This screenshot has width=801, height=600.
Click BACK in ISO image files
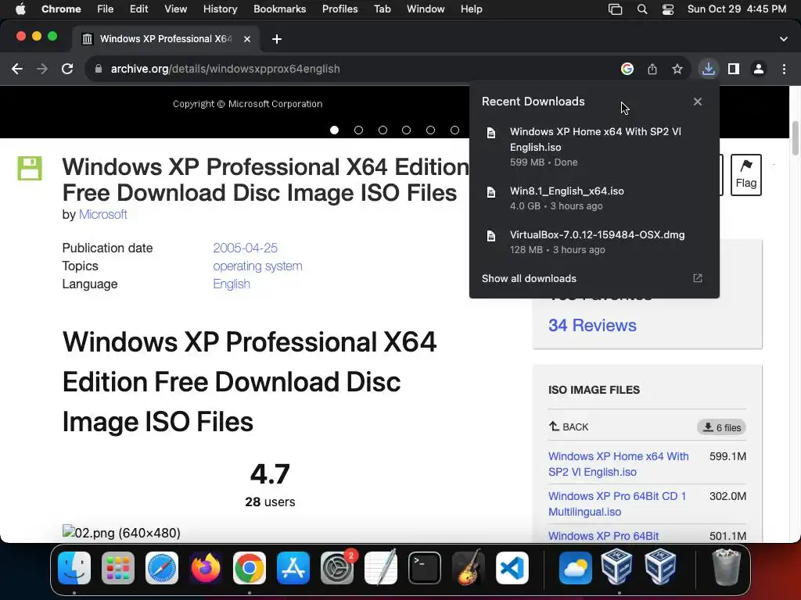569,427
